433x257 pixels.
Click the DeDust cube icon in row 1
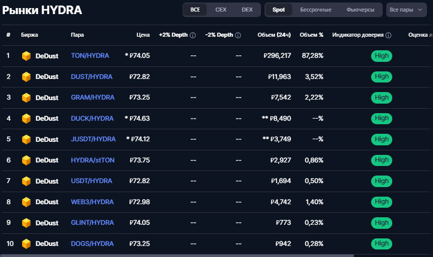26,56
